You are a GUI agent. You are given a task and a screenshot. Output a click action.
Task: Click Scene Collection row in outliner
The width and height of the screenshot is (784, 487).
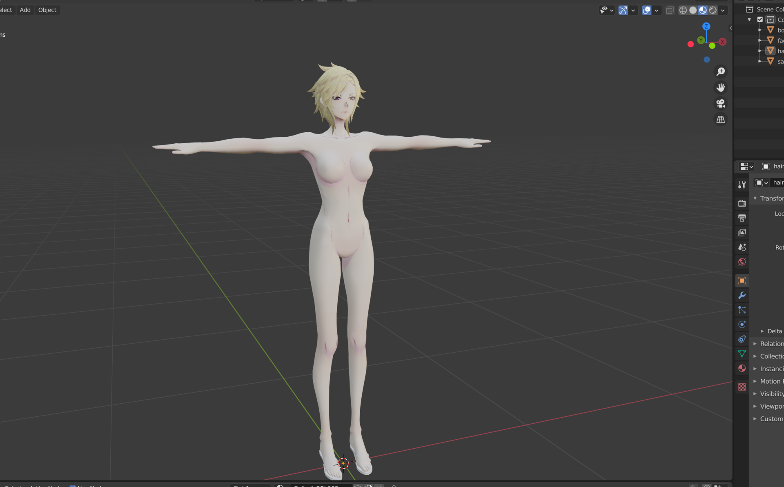tap(764, 9)
